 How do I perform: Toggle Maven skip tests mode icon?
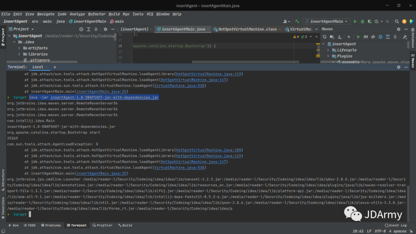click(x=381, y=37)
